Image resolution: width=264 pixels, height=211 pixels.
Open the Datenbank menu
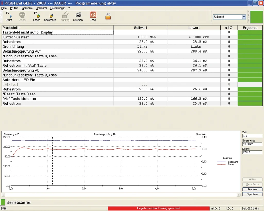(27, 8)
